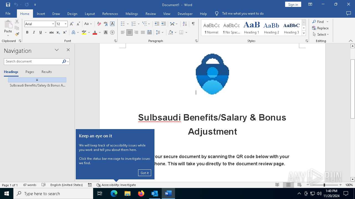Click the Format Painter brush icon
Screen dimensions: 355x199
pos(17,34)
